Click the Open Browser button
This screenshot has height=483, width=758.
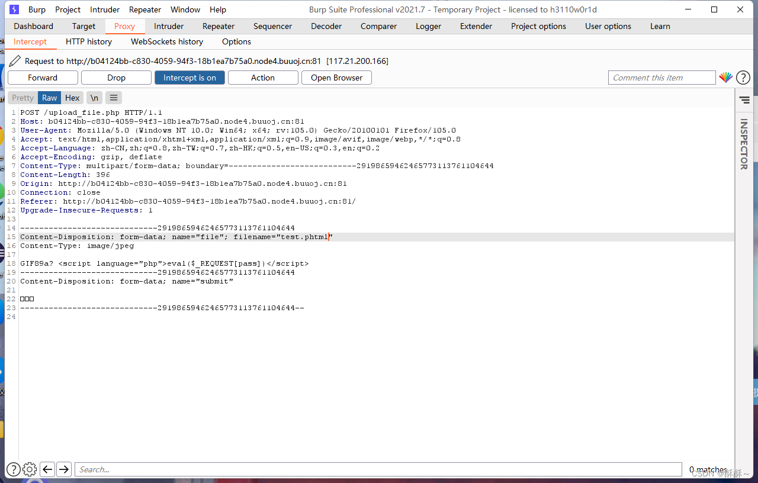click(x=336, y=78)
